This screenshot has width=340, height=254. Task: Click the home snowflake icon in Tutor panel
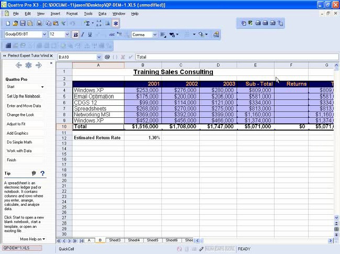[29, 65]
